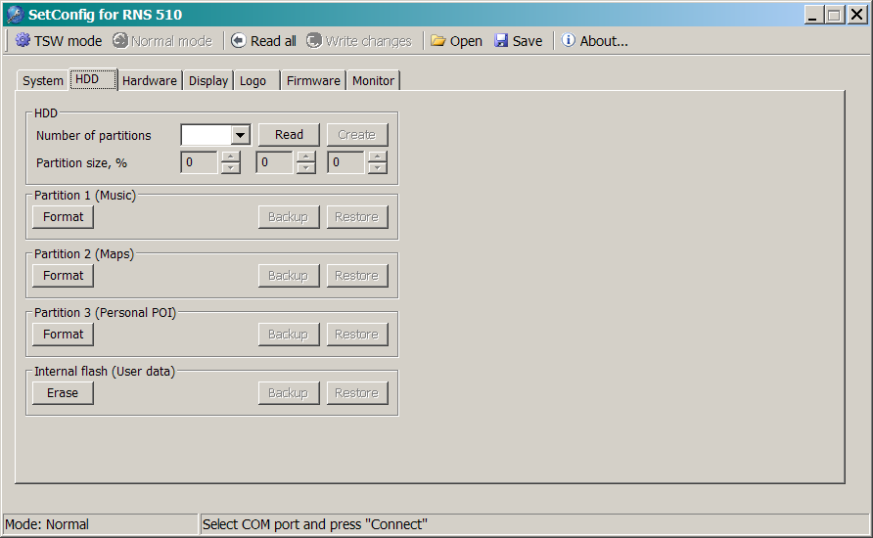Select the HDD tab
Image resolution: width=873 pixels, height=538 pixels.
(92, 79)
